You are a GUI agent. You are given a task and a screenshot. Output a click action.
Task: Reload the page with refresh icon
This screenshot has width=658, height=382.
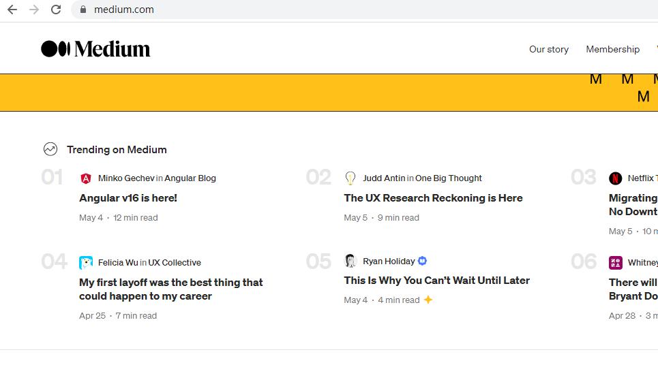[x=56, y=10]
